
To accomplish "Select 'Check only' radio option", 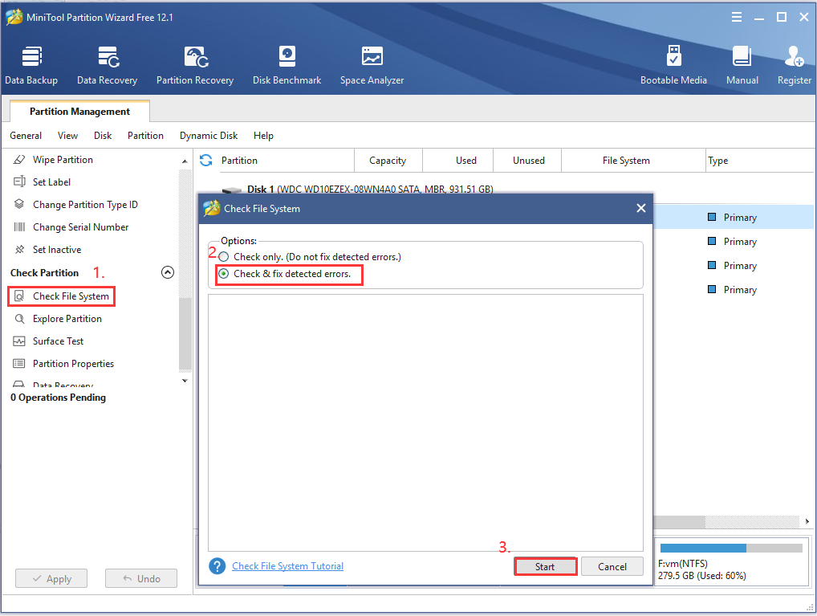I will [x=224, y=257].
